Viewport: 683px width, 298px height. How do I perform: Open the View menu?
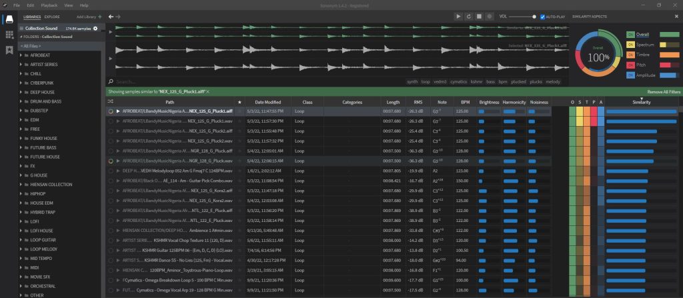pyautogui.click(x=69, y=5)
